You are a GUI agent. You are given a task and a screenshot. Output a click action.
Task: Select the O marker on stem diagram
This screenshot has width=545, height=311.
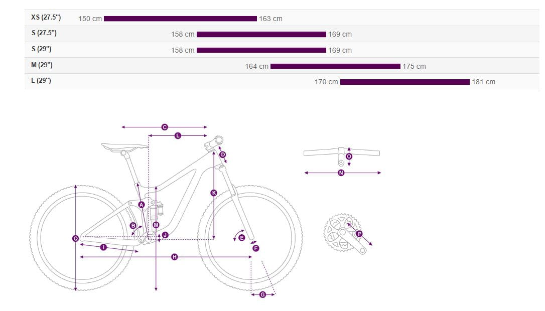[x=349, y=157]
